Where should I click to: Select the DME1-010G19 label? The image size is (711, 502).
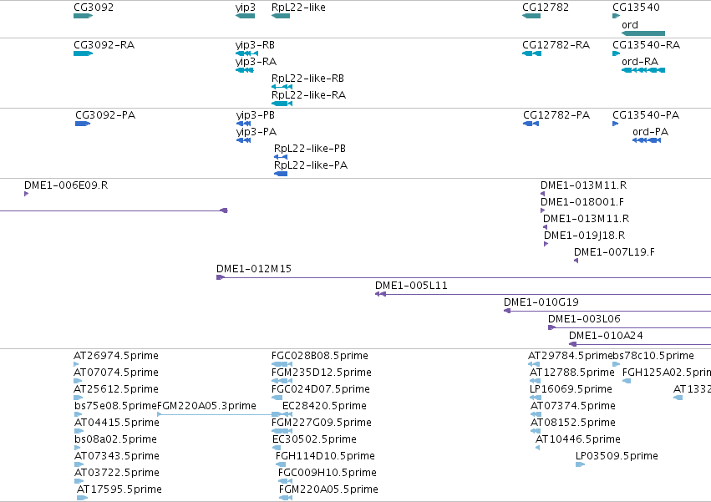point(541,302)
